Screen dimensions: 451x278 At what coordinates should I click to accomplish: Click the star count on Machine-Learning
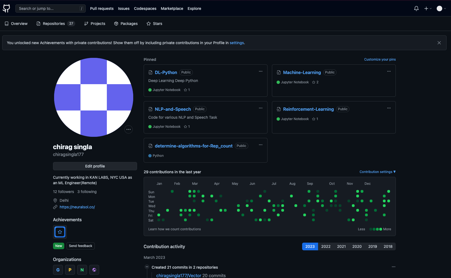coord(315,82)
